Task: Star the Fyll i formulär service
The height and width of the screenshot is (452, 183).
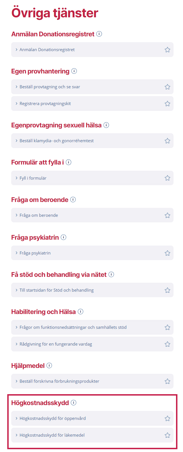Action: pyautogui.click(x=167, y=178)
